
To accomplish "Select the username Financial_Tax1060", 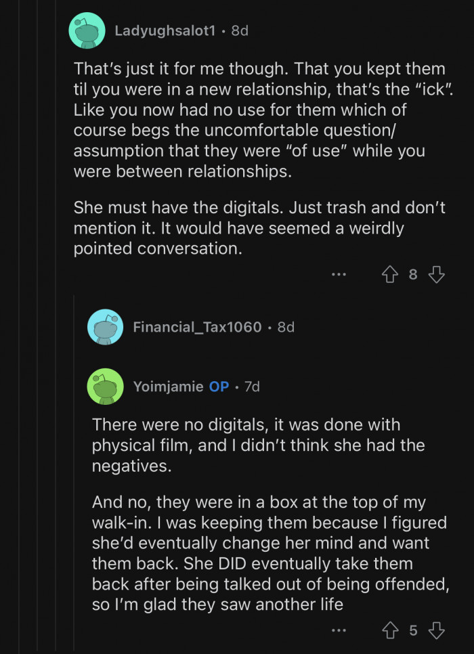I will coord(198,327).
